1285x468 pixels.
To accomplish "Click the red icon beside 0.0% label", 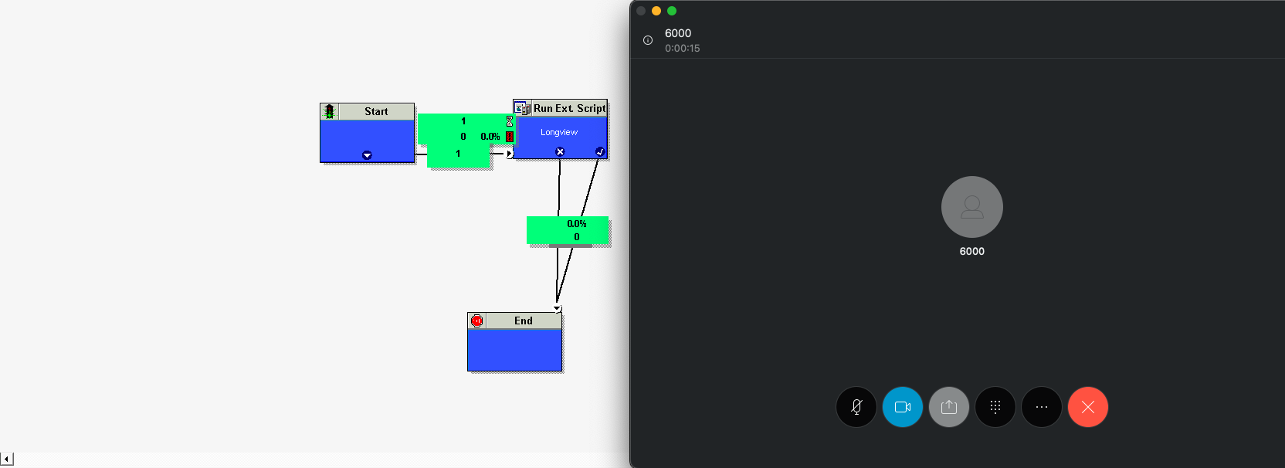I will 510,137.
